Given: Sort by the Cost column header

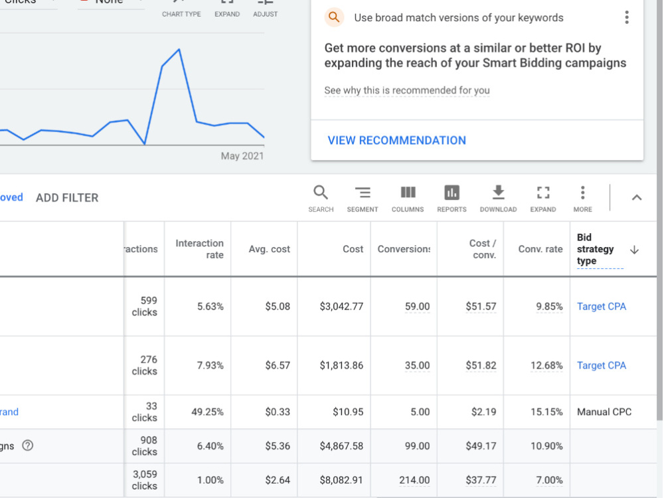Looking at the screenshot, I should point(353,249).
